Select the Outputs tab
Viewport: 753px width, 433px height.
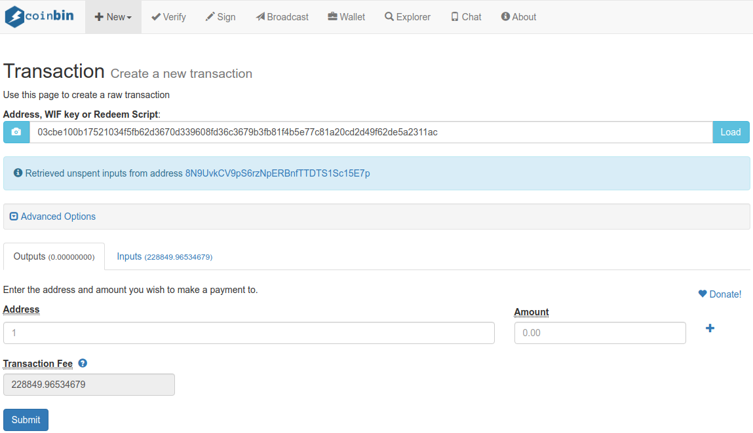pos(54,256)
